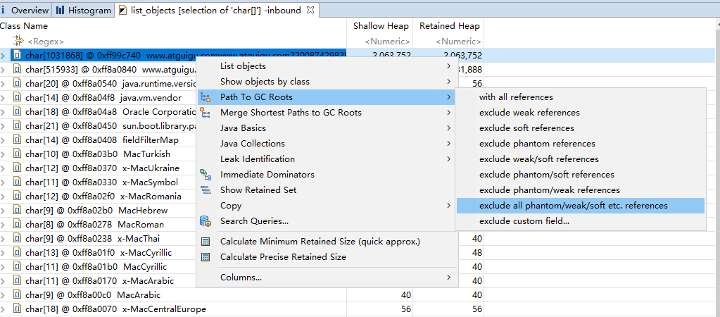Switch to the Histogram tab
The width and height of the screenshot is (720, 317).
(84, 10)
